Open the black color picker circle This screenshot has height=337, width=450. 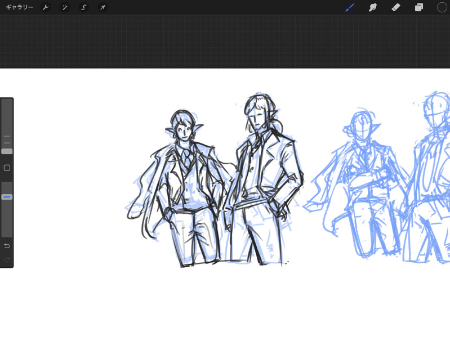coord(442,7)
